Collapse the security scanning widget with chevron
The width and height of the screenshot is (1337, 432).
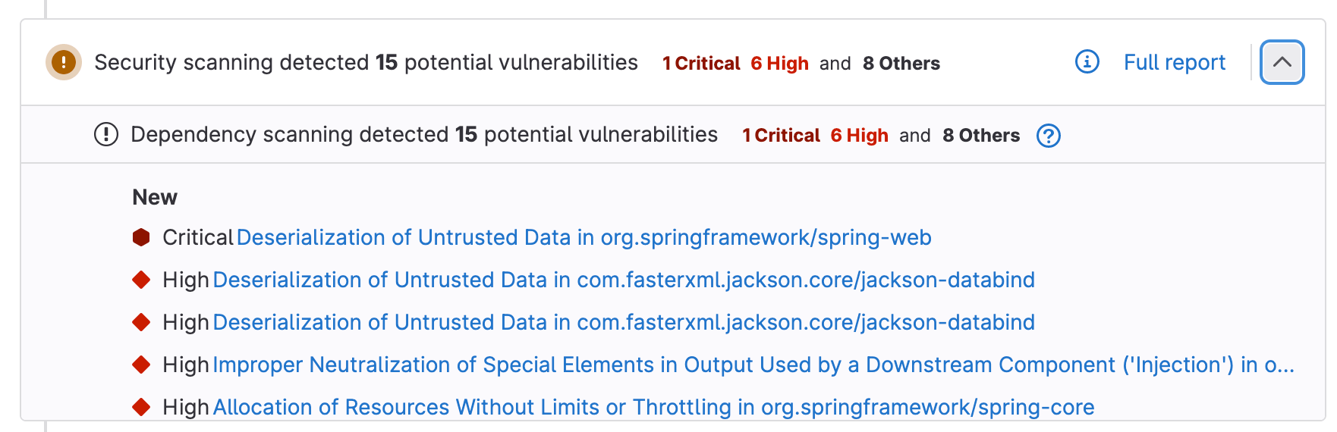tap(1282, 62)
